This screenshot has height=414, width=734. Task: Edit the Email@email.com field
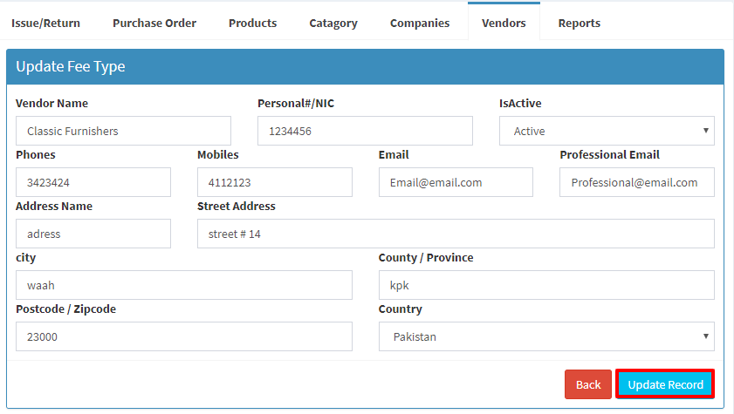456,182
